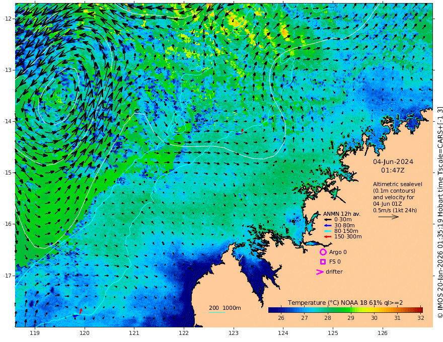The height and width of the screenshot is (342, 443).
Task: Click the cyan 80-150m legend arrow
Action: point(327,231)
